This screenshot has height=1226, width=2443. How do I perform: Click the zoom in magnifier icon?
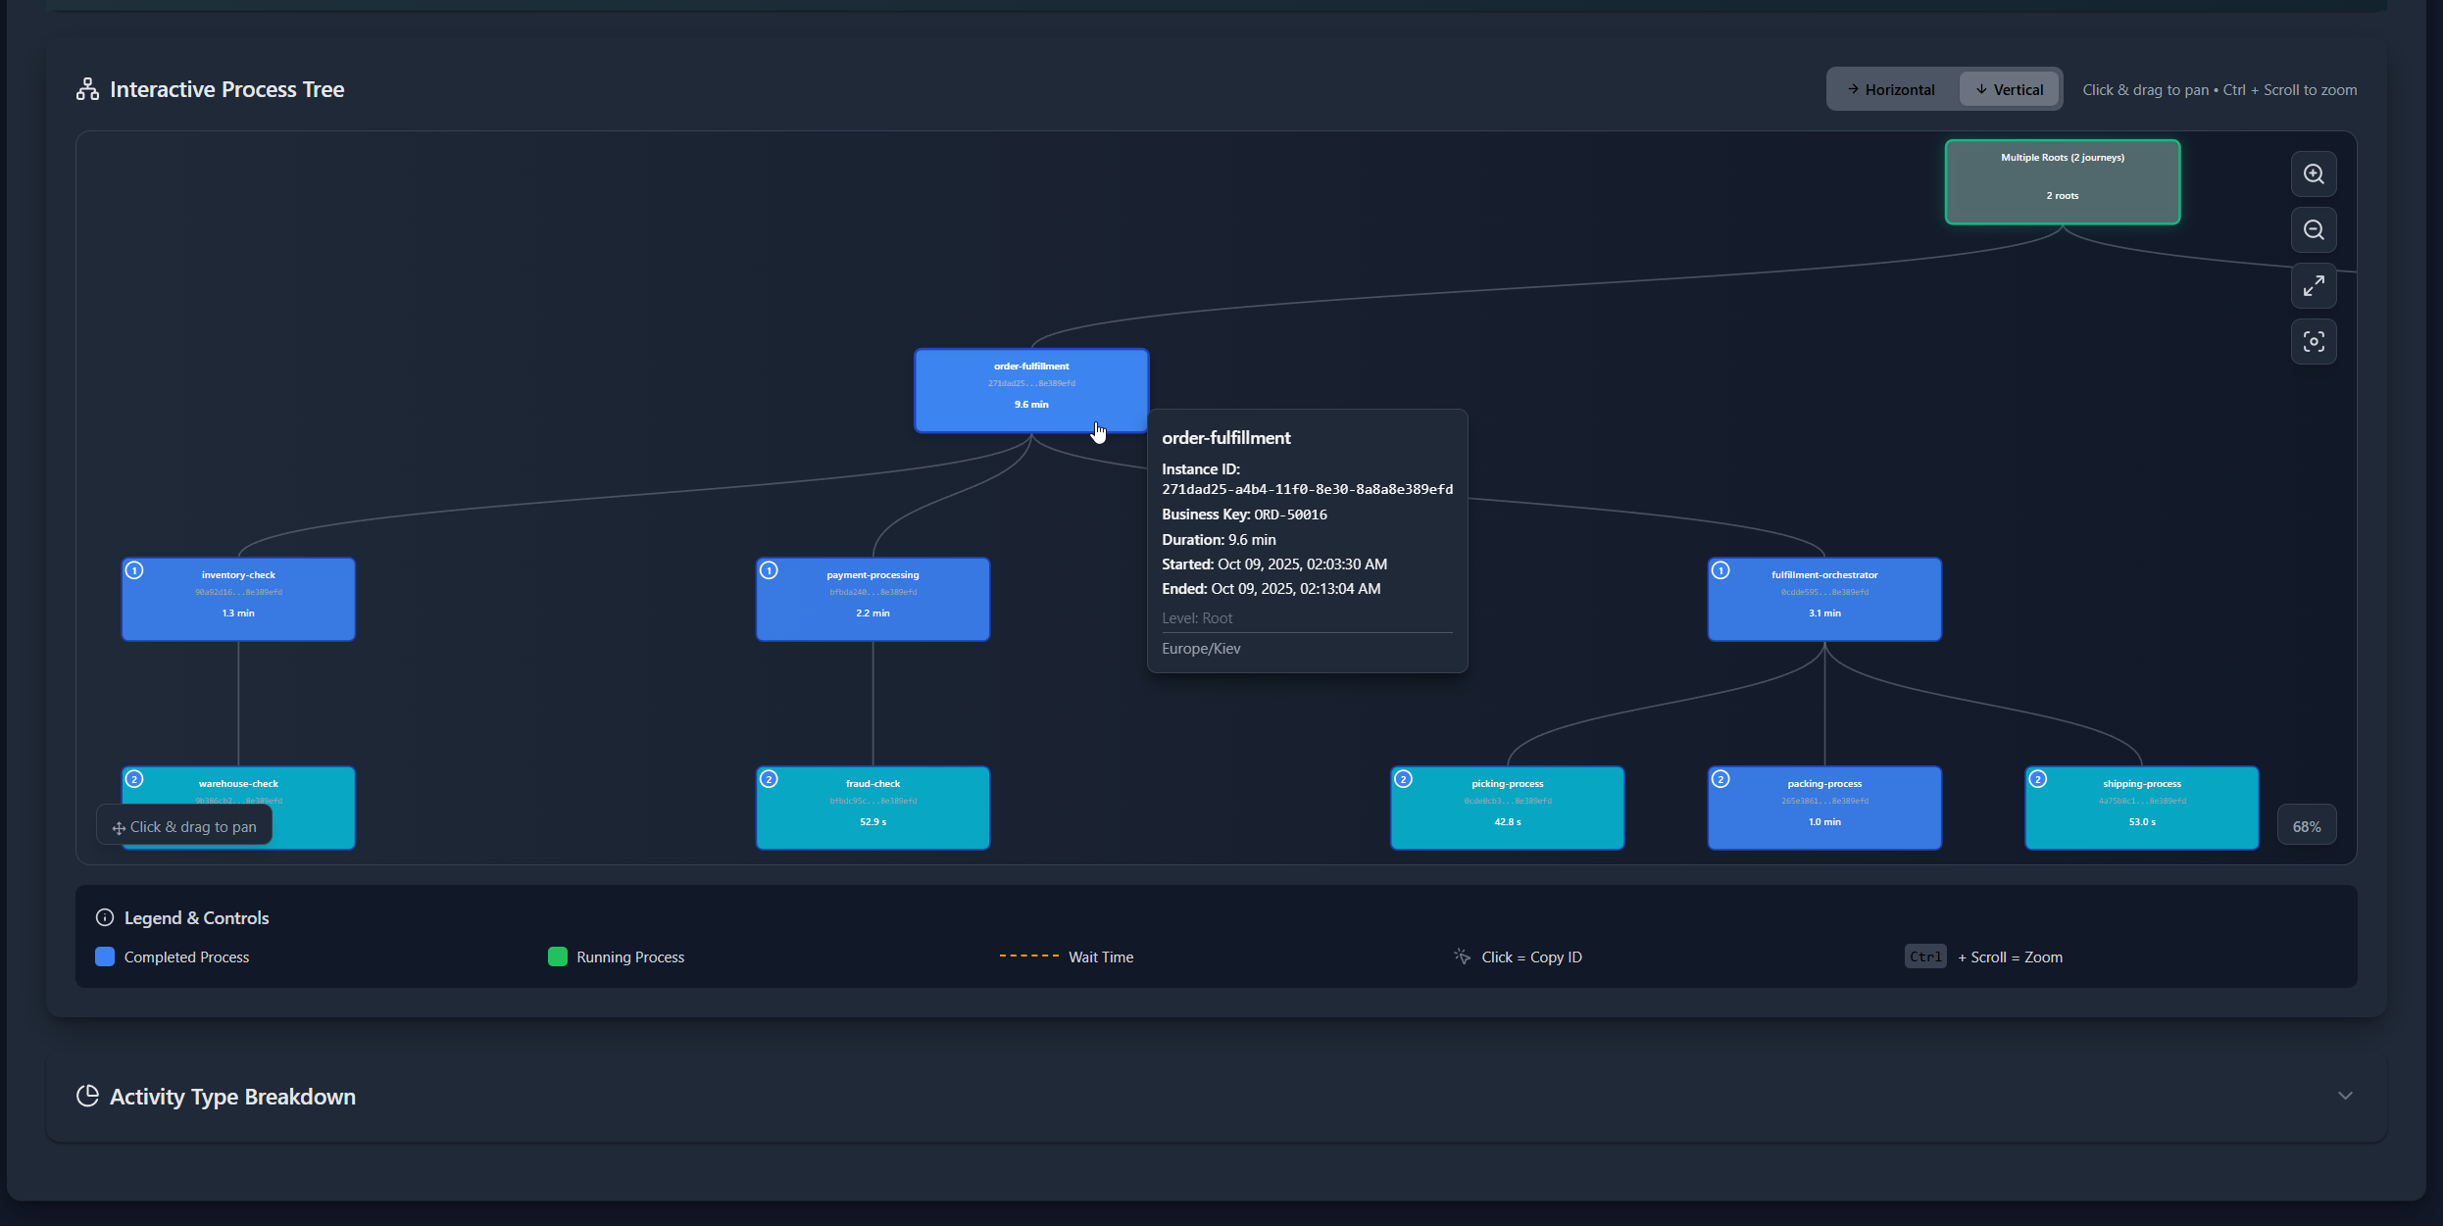pos(2314,174)
